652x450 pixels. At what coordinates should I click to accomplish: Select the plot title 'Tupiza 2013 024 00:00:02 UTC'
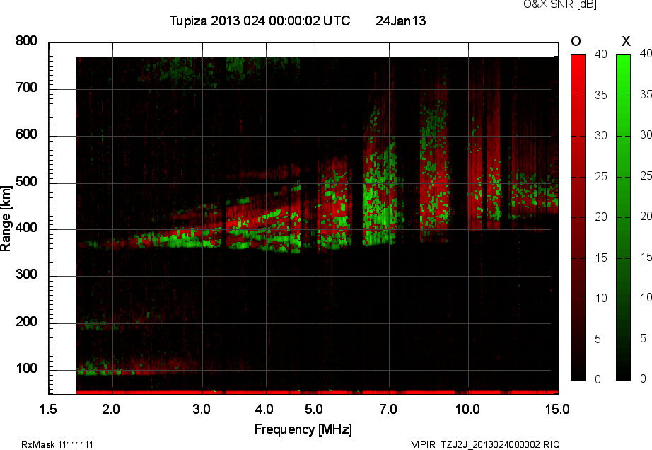coord(260,21)
